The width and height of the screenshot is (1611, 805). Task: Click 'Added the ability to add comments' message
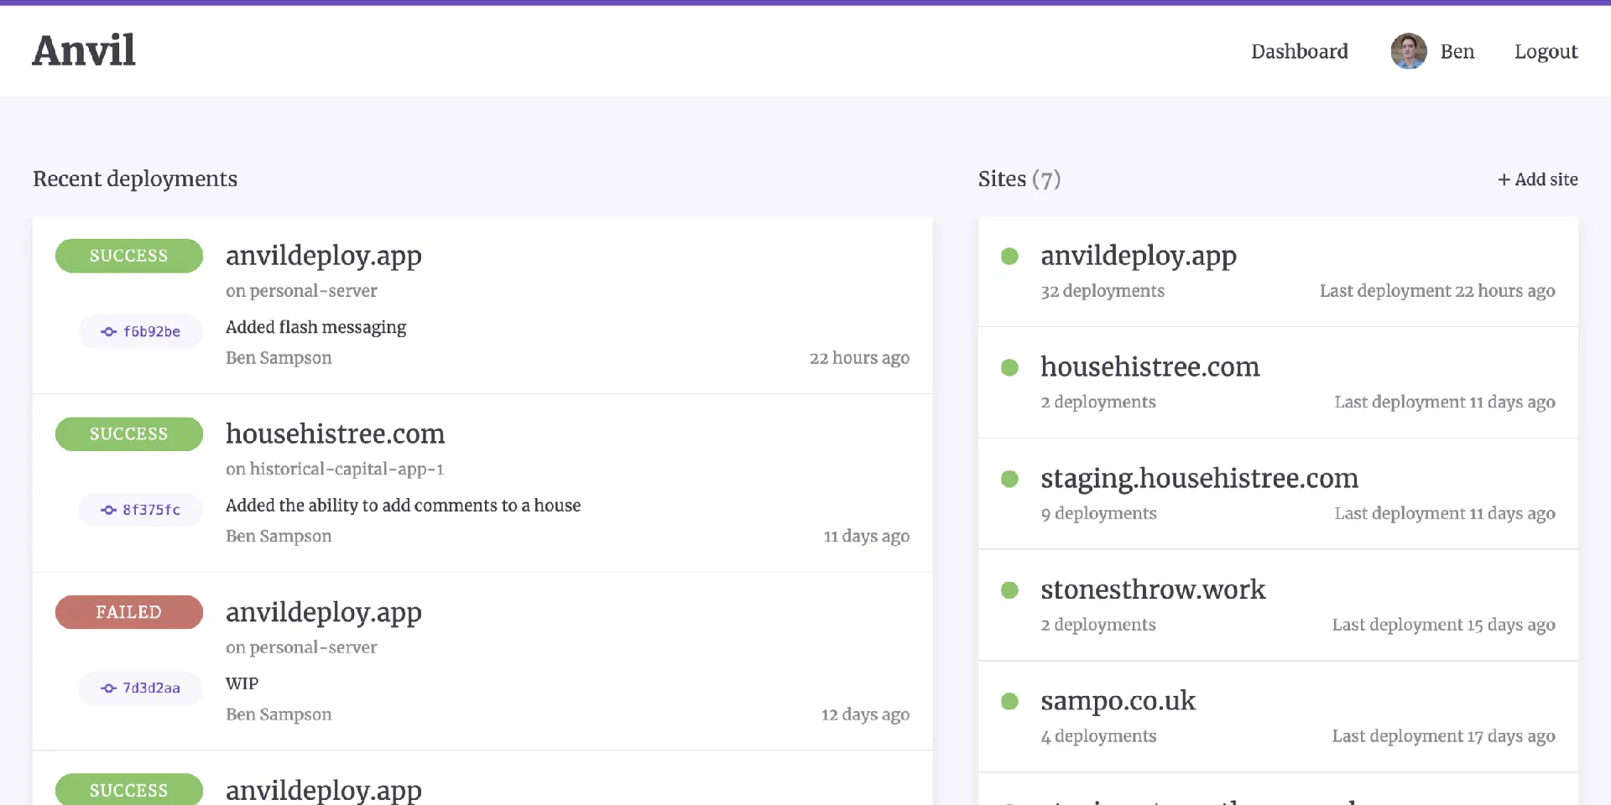403,506
